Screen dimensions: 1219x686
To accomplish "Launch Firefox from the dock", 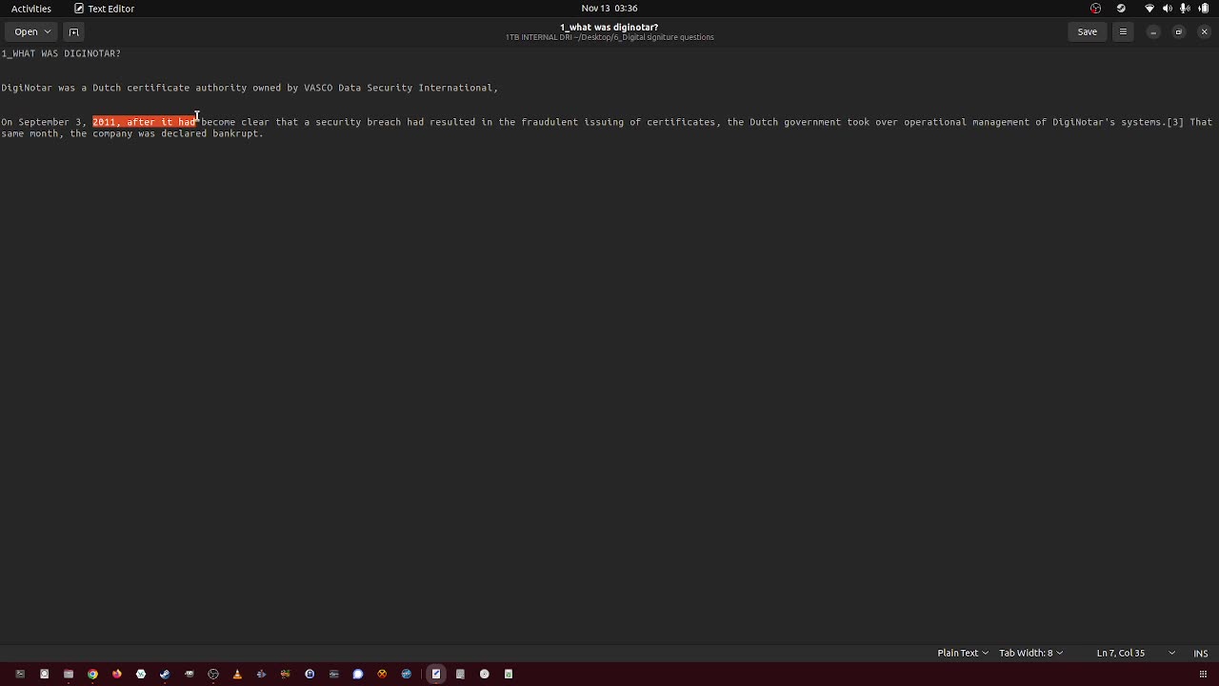I will 117,674.
